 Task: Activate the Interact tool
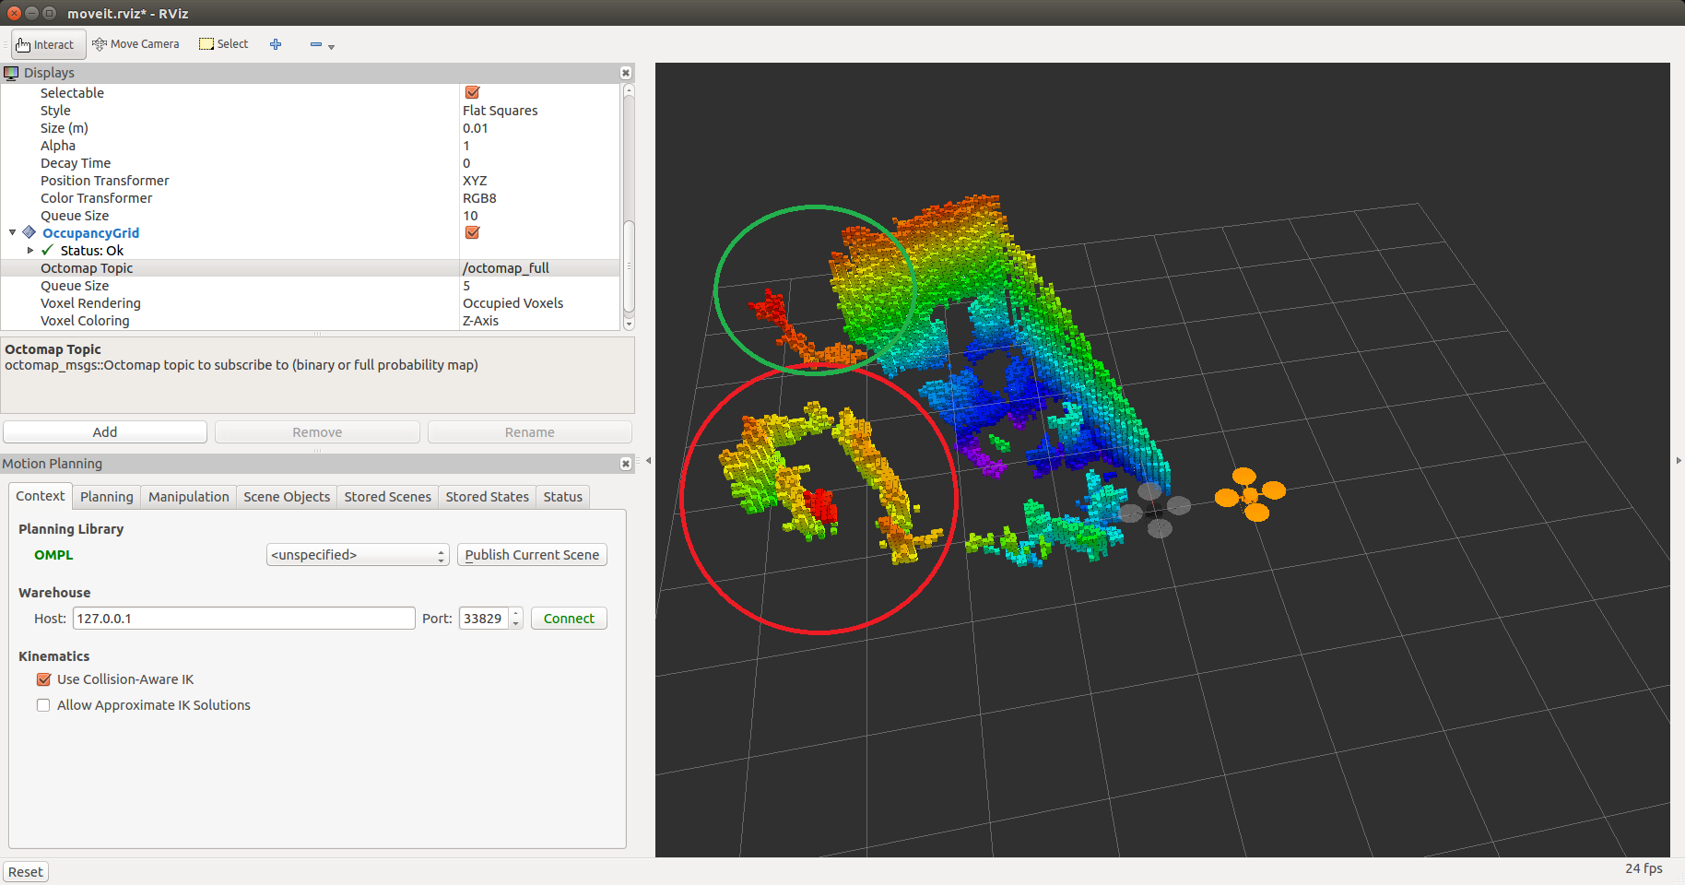coord(48,44)
